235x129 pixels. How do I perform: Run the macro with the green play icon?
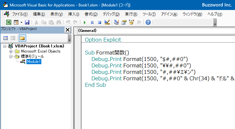tap(85, 23)
